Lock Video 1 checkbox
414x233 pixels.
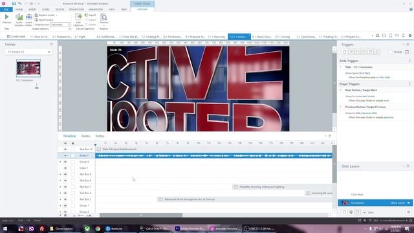pyautogui.click(x=72, y=168)
